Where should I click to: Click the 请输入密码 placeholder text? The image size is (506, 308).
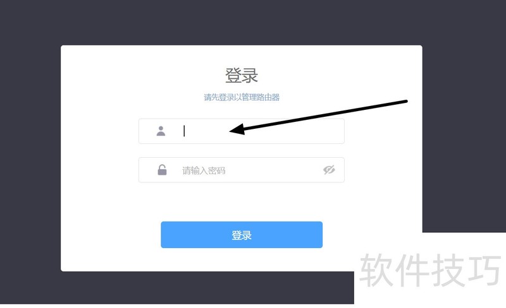pos(204,170)
